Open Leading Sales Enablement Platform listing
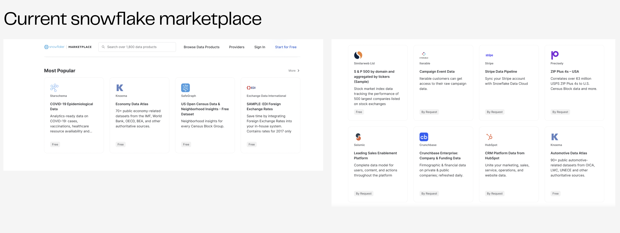The height and width of the screenshot is (233, 620). pos(375,156)
